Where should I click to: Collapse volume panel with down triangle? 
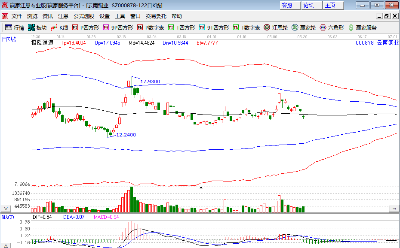6,209
